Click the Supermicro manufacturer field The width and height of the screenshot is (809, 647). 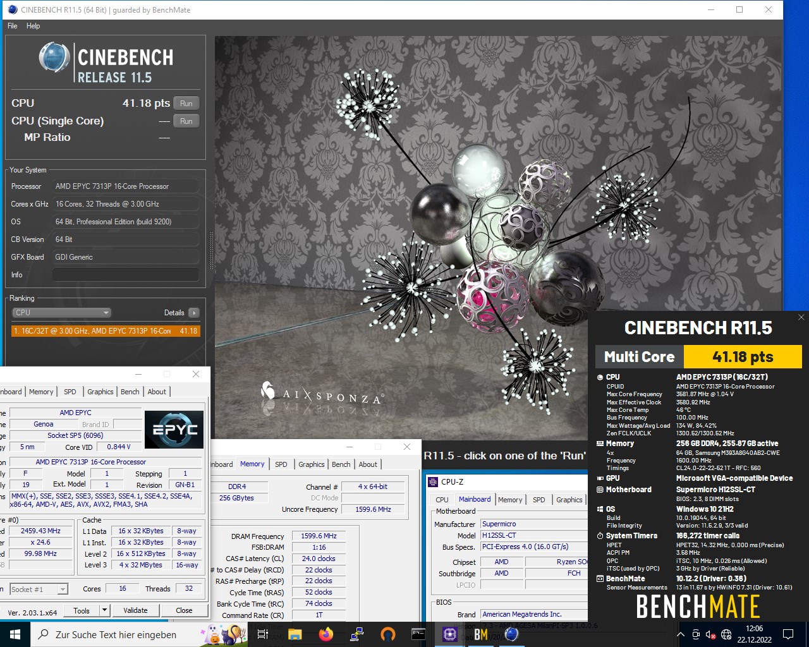pyautogui.click(x=534, y=524)
